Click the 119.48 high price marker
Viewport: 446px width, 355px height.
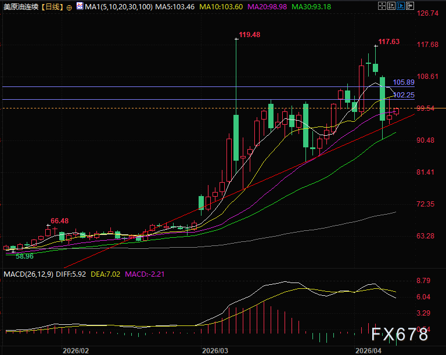pos(249,35)
